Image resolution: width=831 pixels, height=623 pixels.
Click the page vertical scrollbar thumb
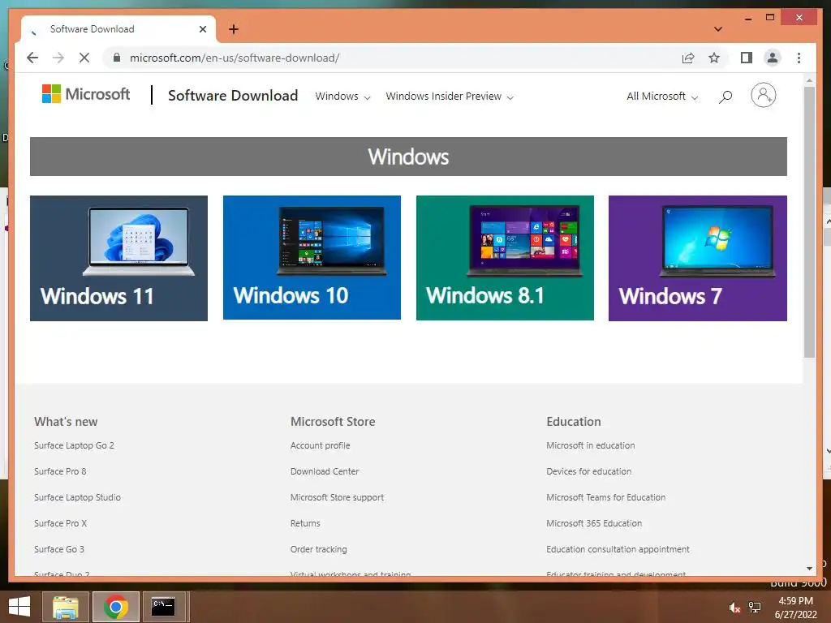click(809, 222)
